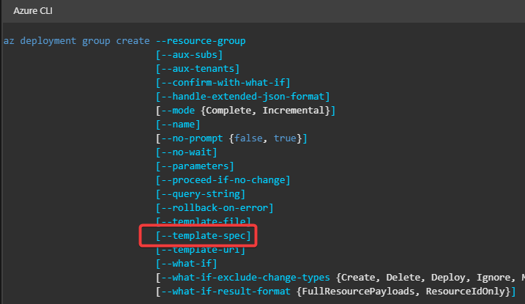Click the --no-prompt parameter
The image size is (525, 304).
pos(192,138)
